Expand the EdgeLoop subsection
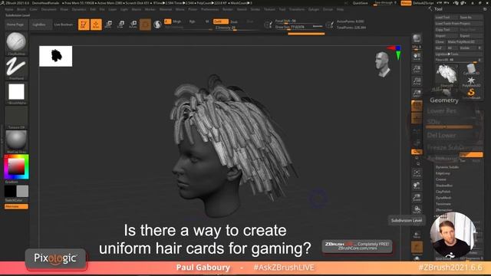The height and width of the screenshot is (276, 491). click(x=443, y=173)
